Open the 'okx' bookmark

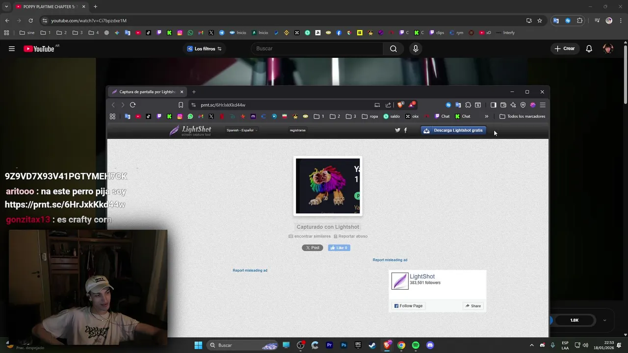(x=412, y=116)
